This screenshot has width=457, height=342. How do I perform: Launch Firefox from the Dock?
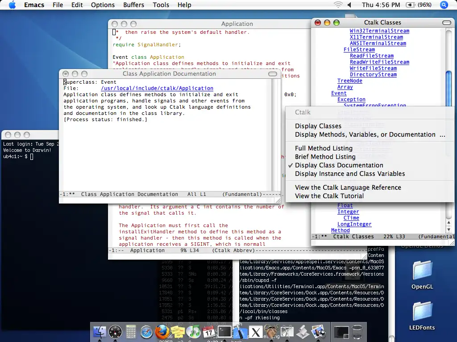(x=162, y=331)
